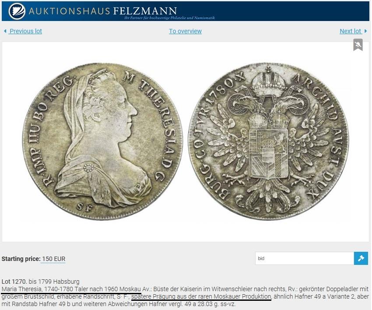Click the left arrow before Previous lot

(5, 31)
